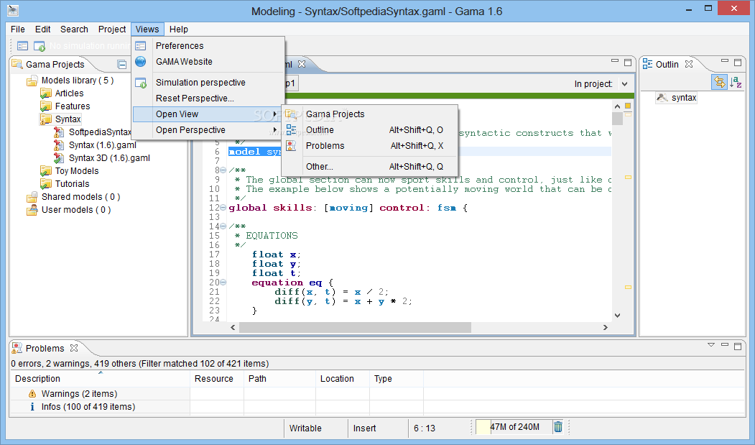Sort Outline entries alphabetically

pos(736,83)
